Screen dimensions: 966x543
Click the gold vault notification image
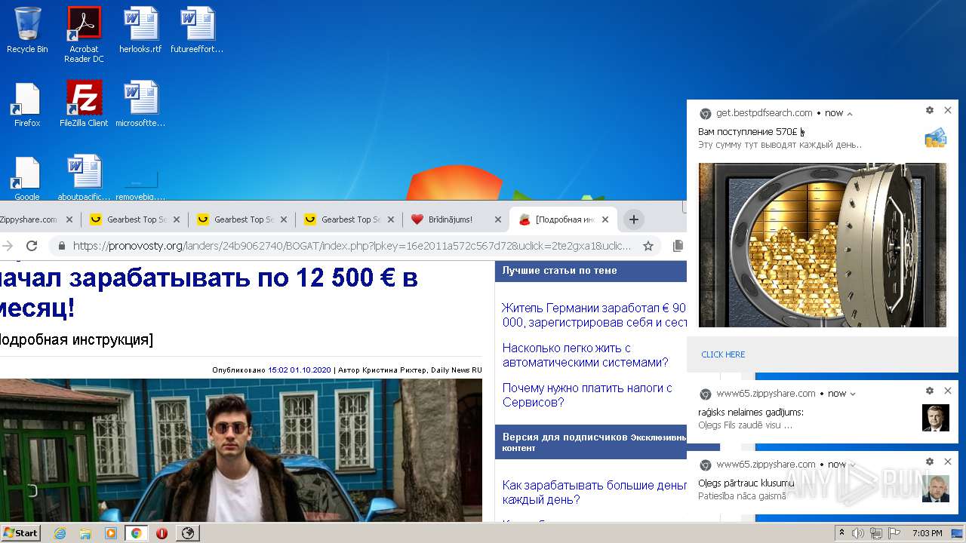pos(822,245)
